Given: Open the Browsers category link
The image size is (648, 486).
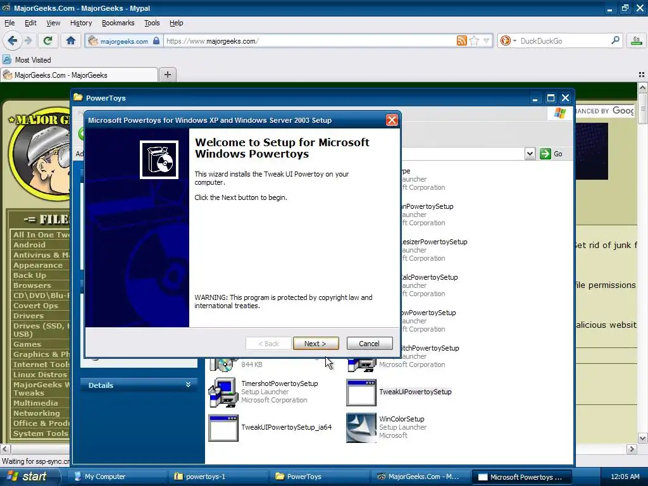Looking at the screenshot, I should [x=32, y=285].
